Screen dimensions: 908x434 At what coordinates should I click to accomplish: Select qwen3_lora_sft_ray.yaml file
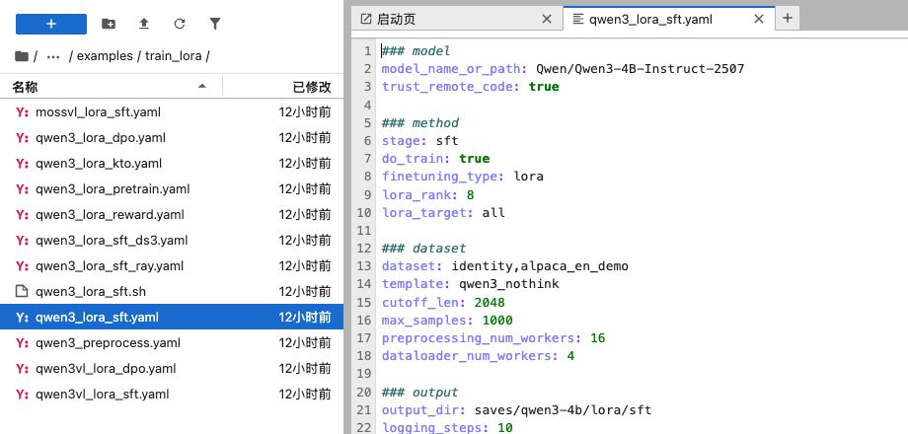[172, 266]
